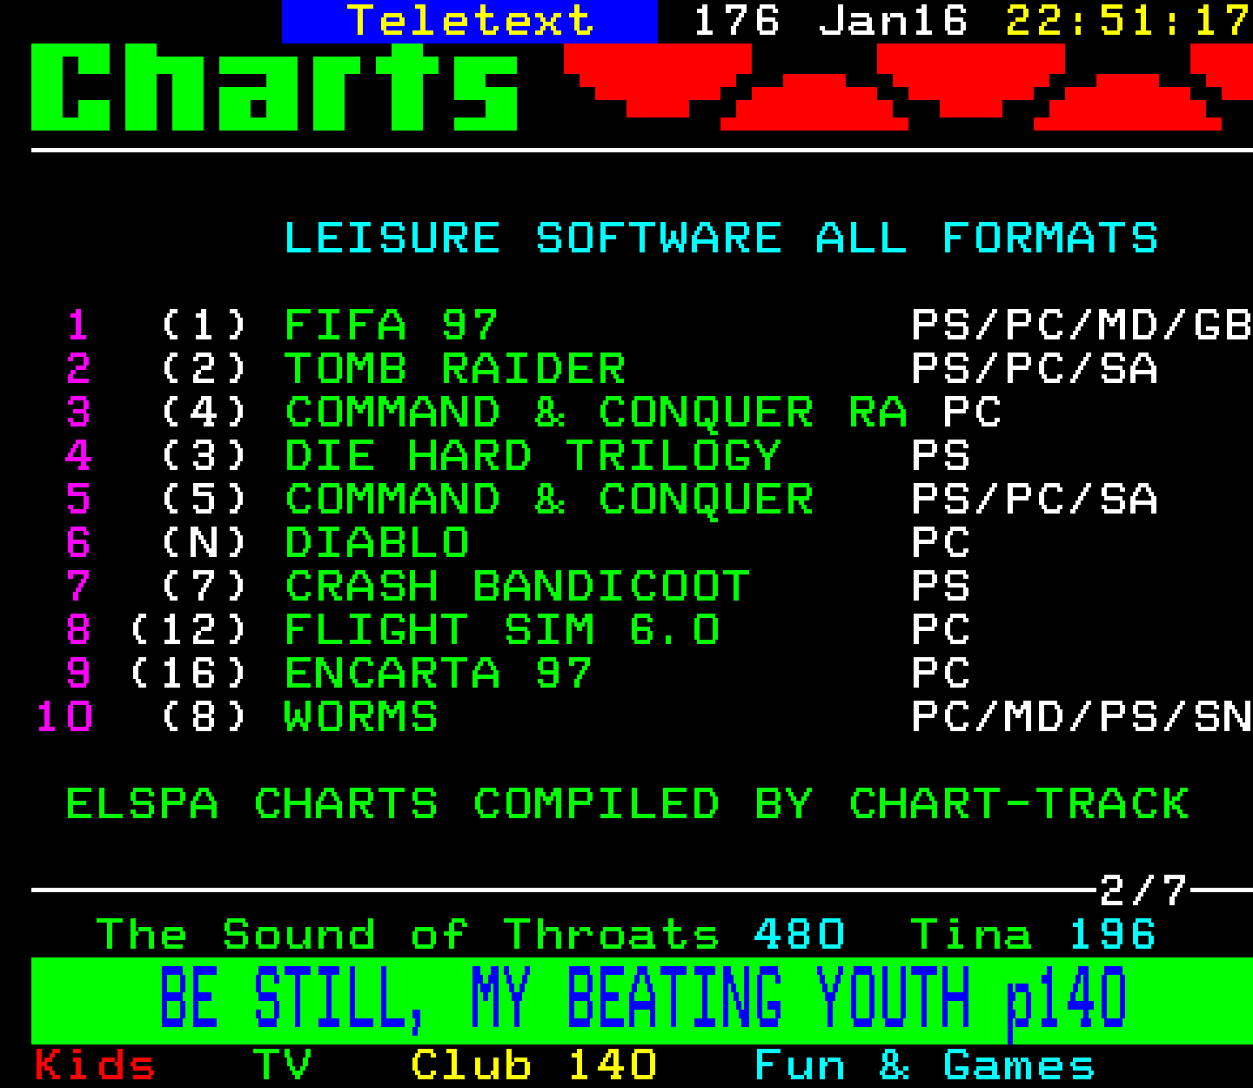Click the (N) new entry marker
Screen dimensions: 1253x1088
coord(204,543)
